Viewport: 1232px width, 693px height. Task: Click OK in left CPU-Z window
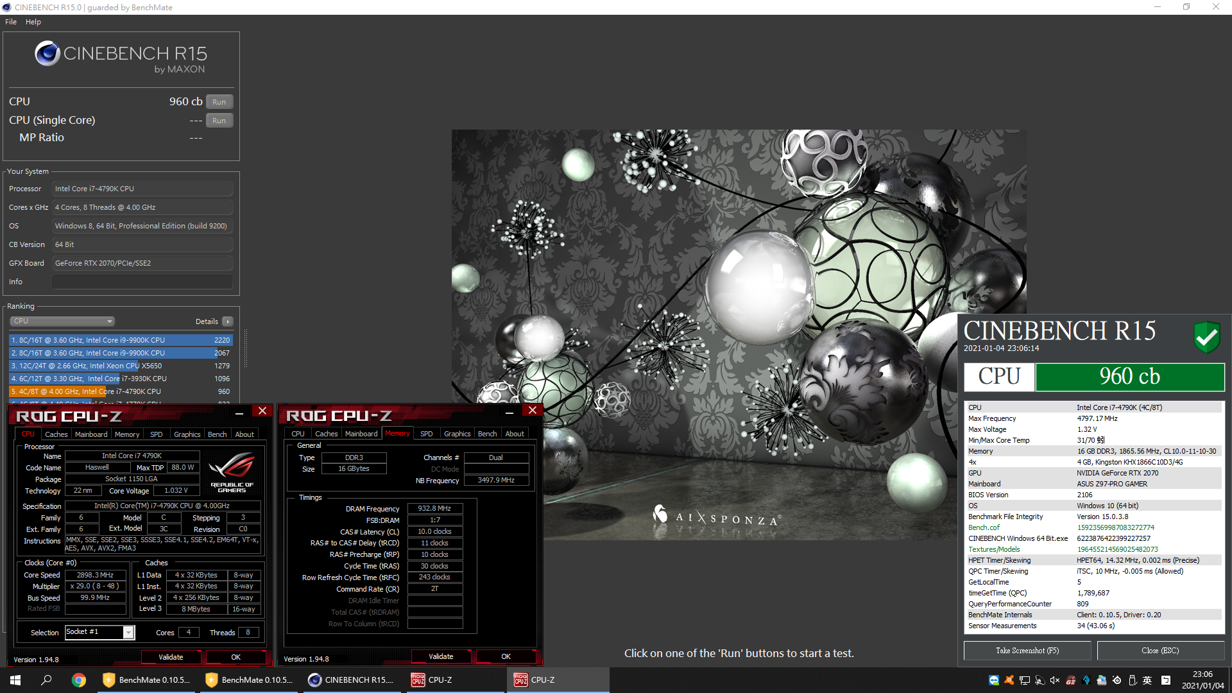tap(235, 657)
